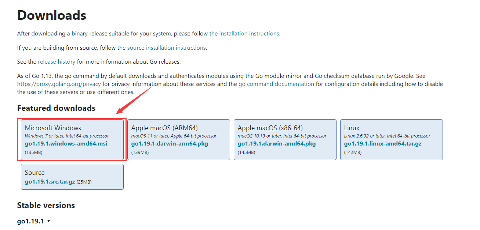Click the Apple macOS (x86-64) card title

270,128
